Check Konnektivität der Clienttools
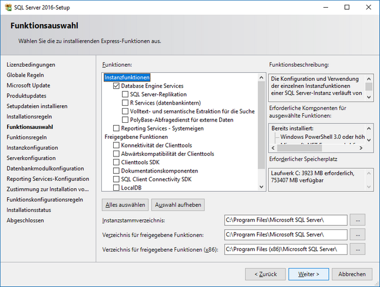 [116, 145]
